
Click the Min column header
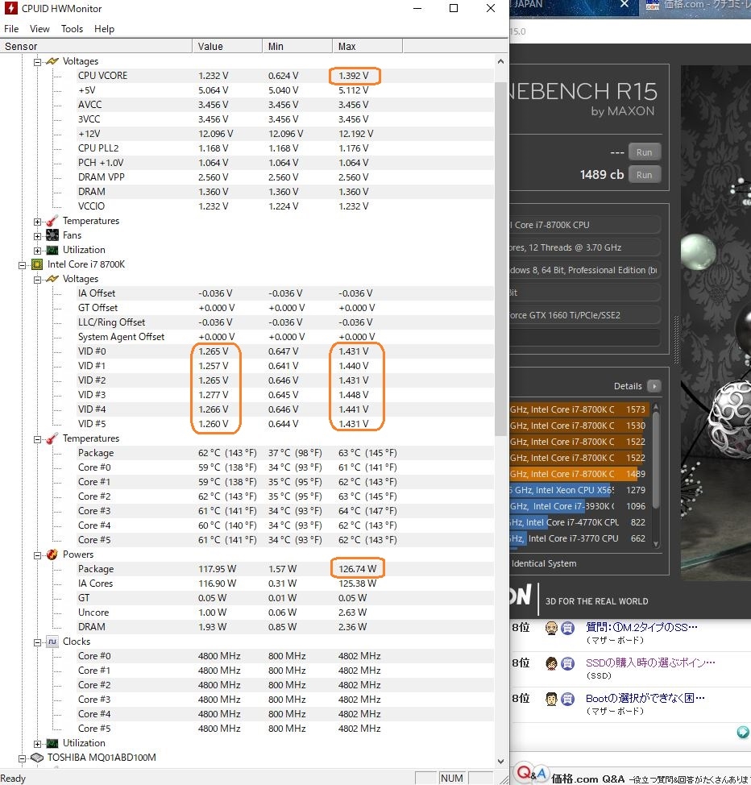point(297,47)
